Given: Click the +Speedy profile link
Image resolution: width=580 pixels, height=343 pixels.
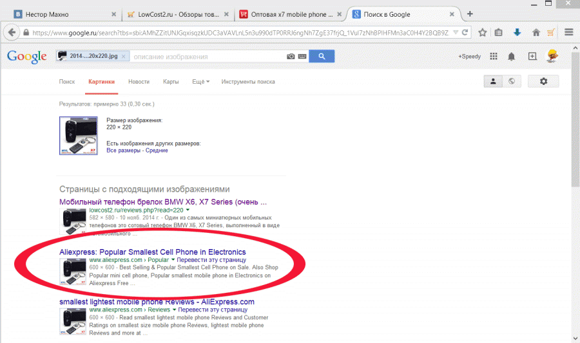Looking at the screenshot, I should click(469, 57).
